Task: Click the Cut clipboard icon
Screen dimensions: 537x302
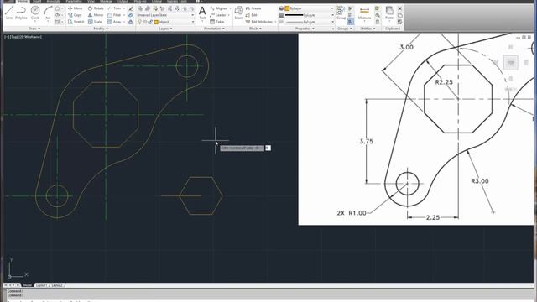Action: coord(399,8)
